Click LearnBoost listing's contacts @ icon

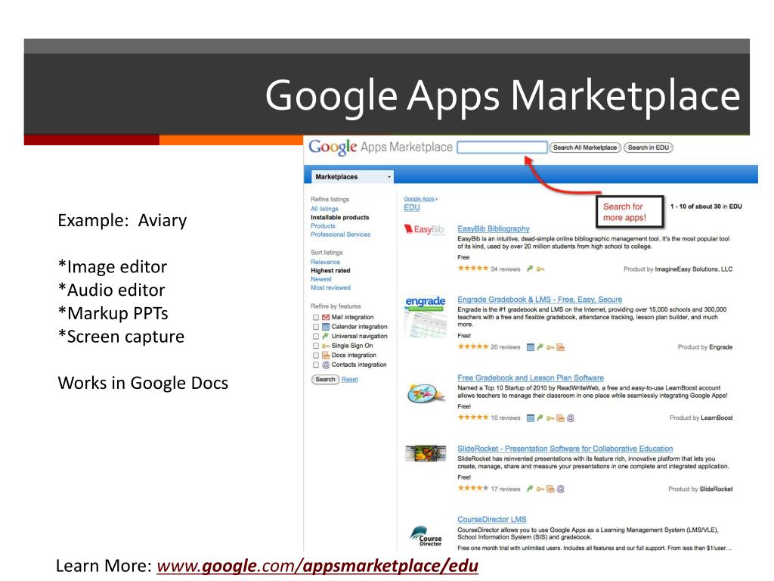pyautogui.click(x=571, y=418)
